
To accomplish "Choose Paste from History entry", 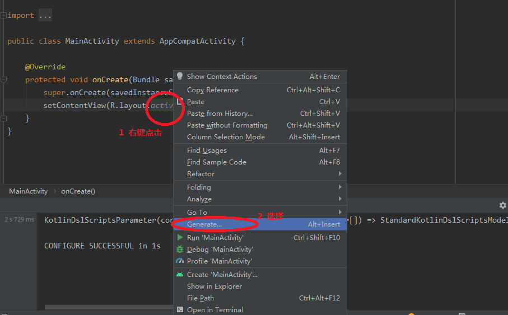I will 260,114.
